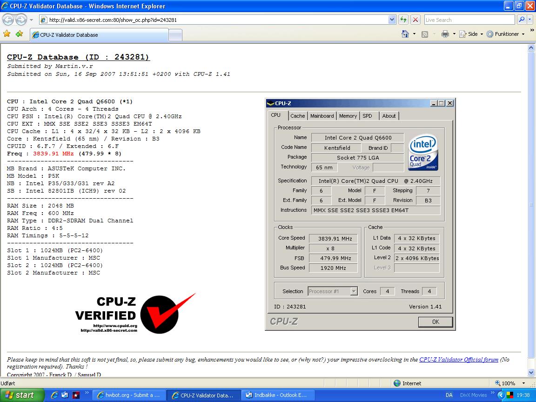Run search with the magnifier icon
The width and height of the screenshot is (536, 402).
[521, 20]
